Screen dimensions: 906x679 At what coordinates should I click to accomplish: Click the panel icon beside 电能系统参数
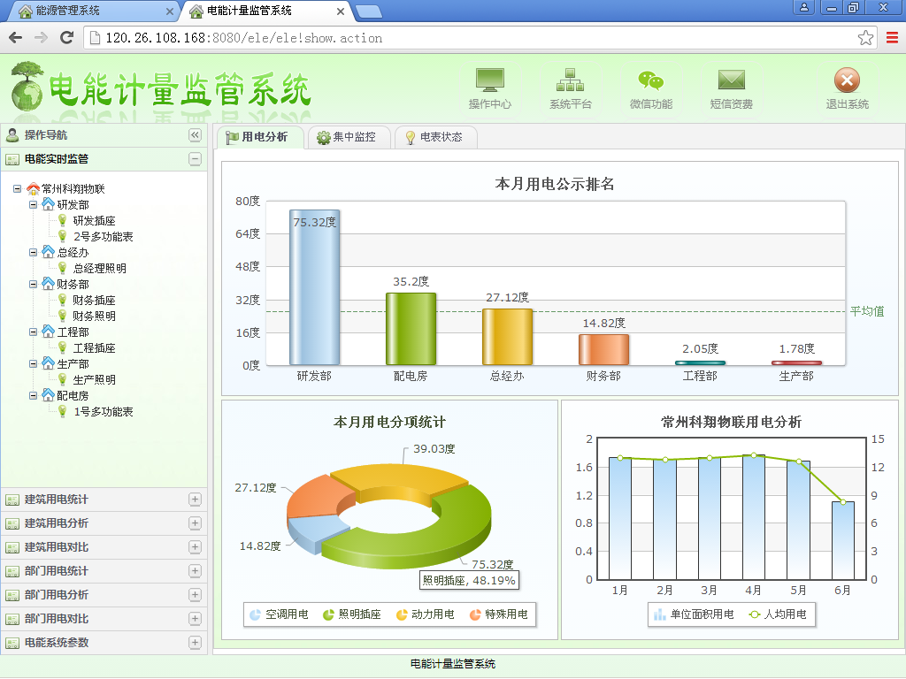click(x=12, y=643)
